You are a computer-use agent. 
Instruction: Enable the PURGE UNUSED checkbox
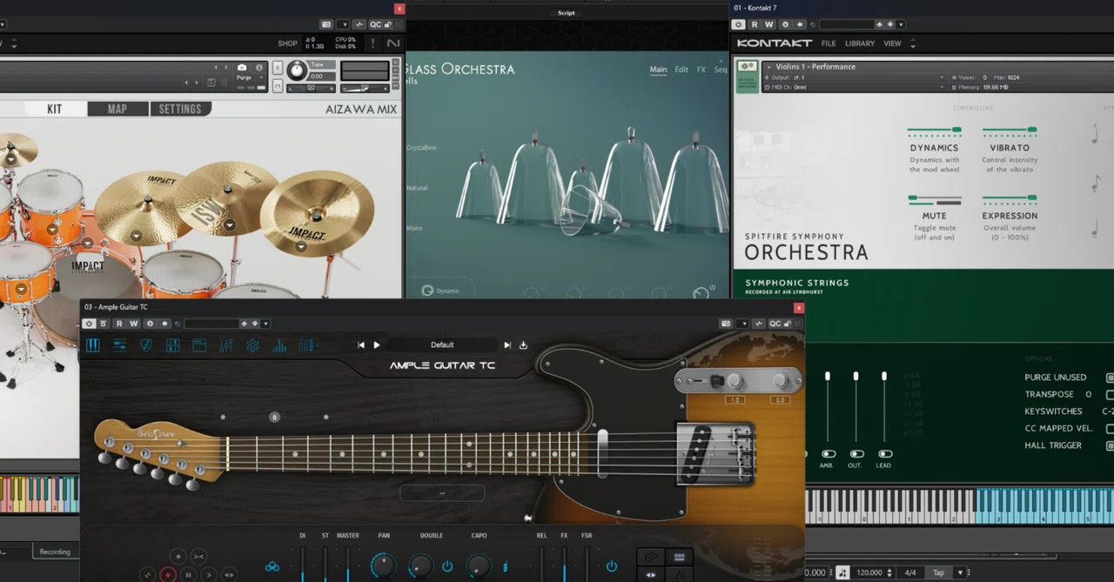pos(1110,378)
